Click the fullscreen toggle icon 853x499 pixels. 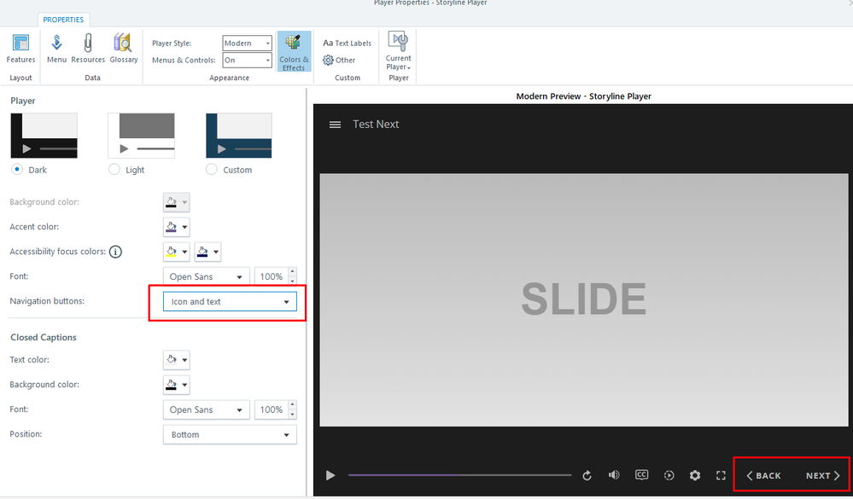(721, 476)
